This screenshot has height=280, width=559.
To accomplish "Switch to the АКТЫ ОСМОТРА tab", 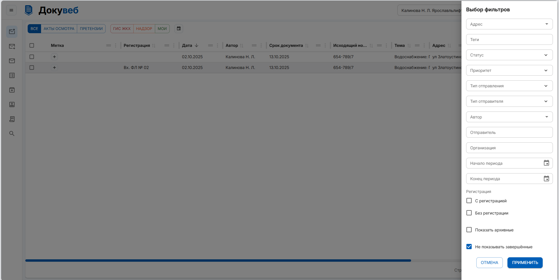I will (59, 29).
